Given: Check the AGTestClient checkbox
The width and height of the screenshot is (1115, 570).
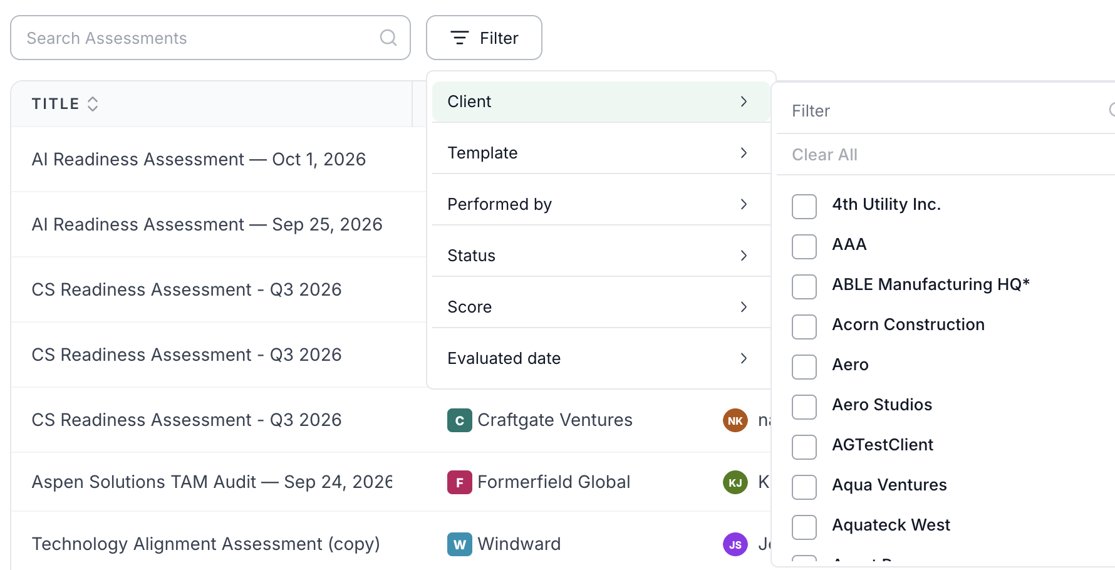Looking at the screenshot, I should point(804,447).
